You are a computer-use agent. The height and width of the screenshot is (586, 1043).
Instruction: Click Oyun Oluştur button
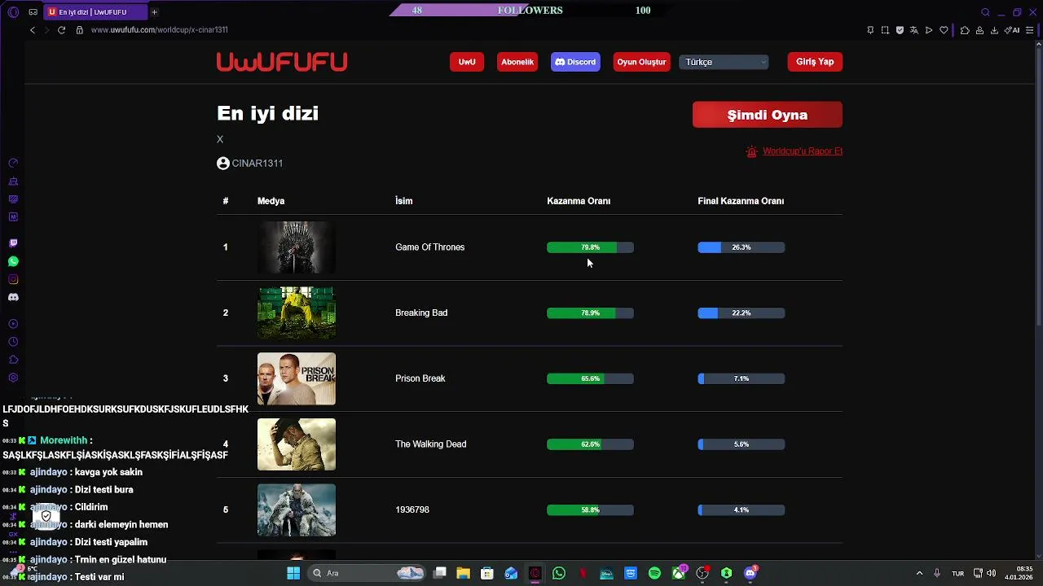[x=641, y=62]
